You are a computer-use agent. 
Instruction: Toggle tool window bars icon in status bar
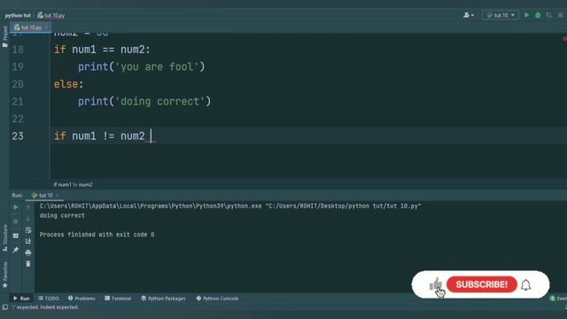click(4, 307)
